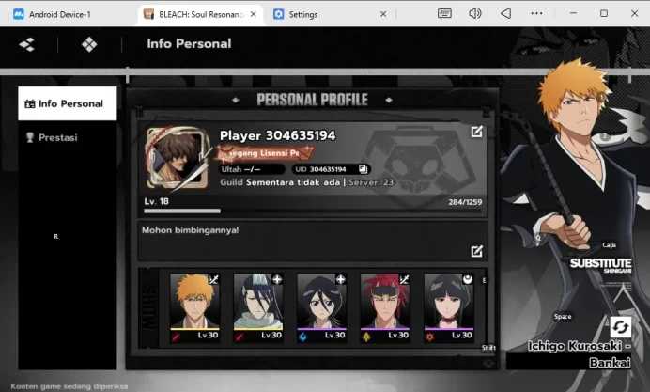Click the red slash element icon on Ichigo card
Screen dimensions: 650x392
[x=176, y=337]
